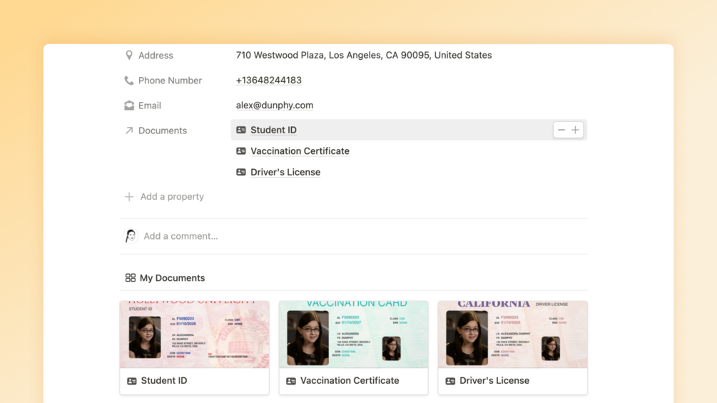Click the user avatar next to comment box
717x403 pixels.
pyautogui.click(x=131, y=236)
